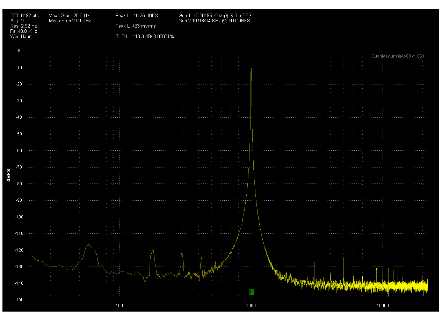This screenshot has width=442, height=321.
Task: Select the 'Peak L: -10.26 dBFS' reading
Action: click(137, 16)
